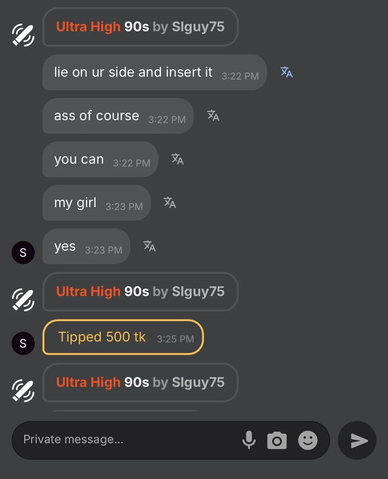Click the Ultra High notification below "yes"
The width and height of the screenshot is (388, 479).
[140, 292]
